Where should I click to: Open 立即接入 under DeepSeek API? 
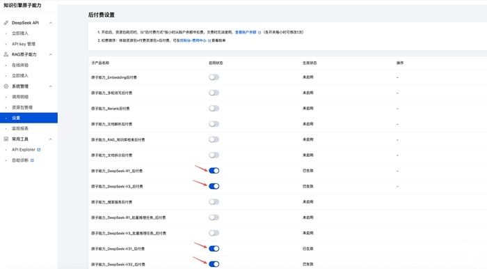click(x=20, y=33)
